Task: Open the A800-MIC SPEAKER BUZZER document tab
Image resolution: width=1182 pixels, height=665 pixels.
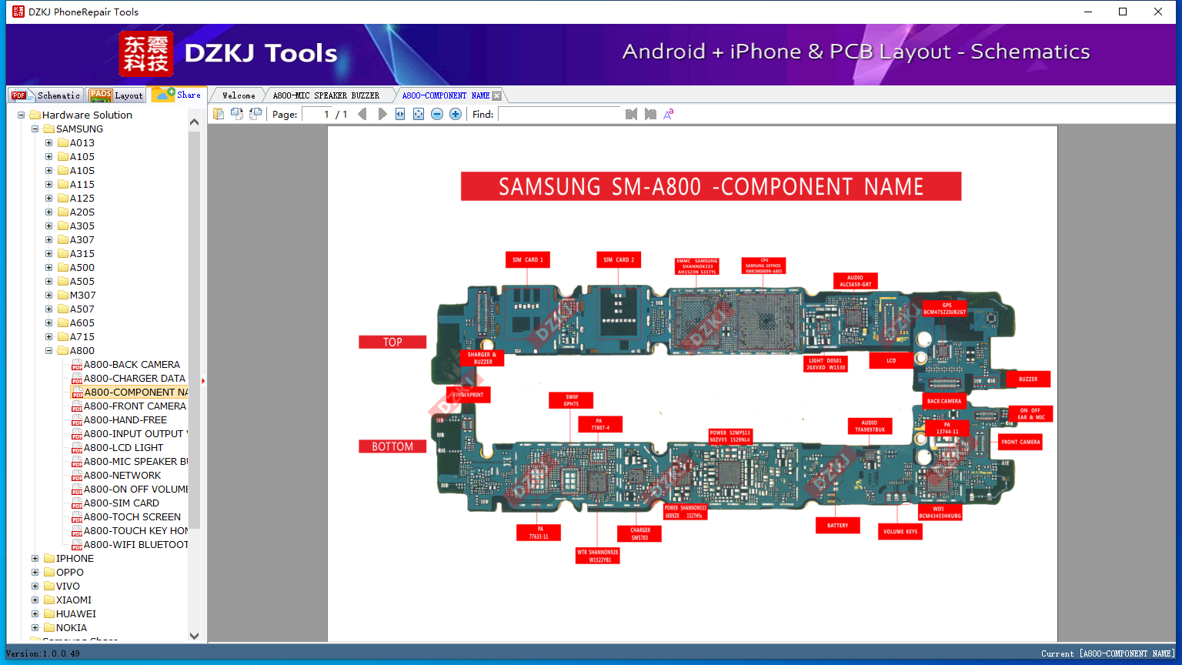Action: (326, 95)
